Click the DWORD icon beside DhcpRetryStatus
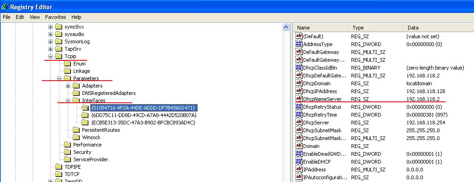The image size is (474, 182). click(x=299, y=107)
